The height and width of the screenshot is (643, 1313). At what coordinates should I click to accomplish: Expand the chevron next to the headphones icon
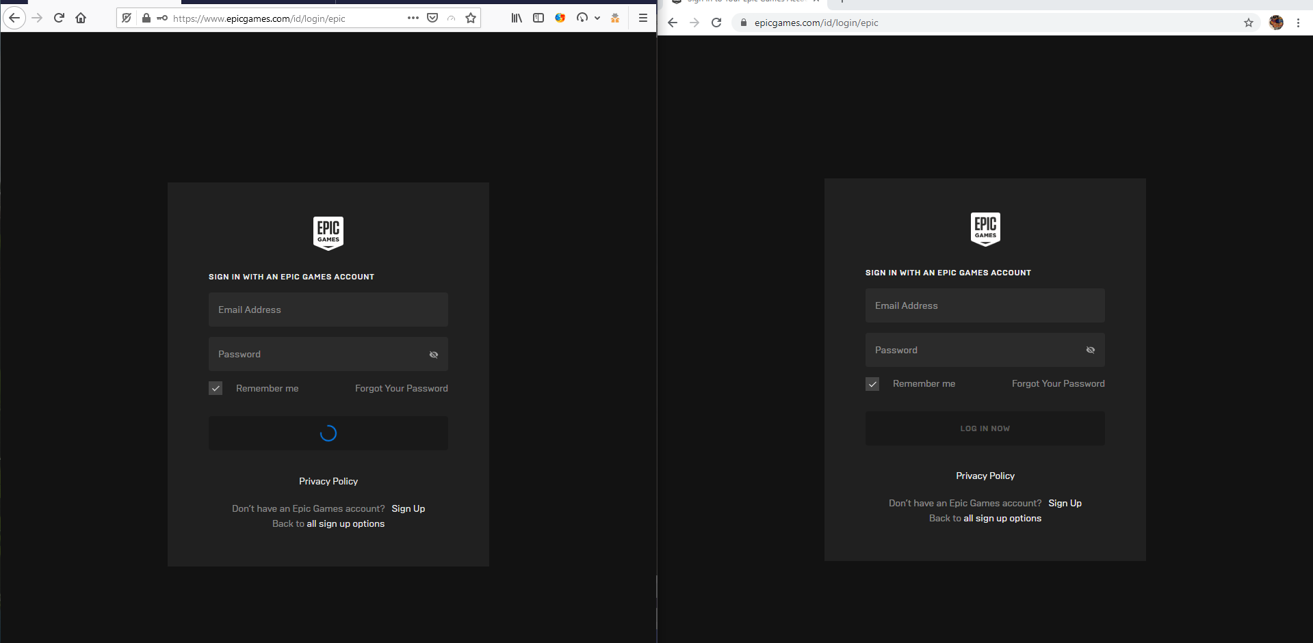(x=596, y=18)
